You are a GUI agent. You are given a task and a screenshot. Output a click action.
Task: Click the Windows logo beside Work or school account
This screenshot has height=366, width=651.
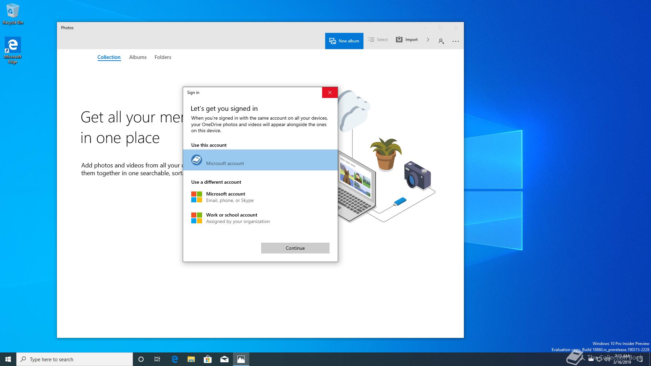(197, 218)
